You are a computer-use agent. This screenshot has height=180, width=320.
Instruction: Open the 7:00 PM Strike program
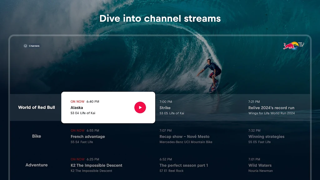pos(172,107)
